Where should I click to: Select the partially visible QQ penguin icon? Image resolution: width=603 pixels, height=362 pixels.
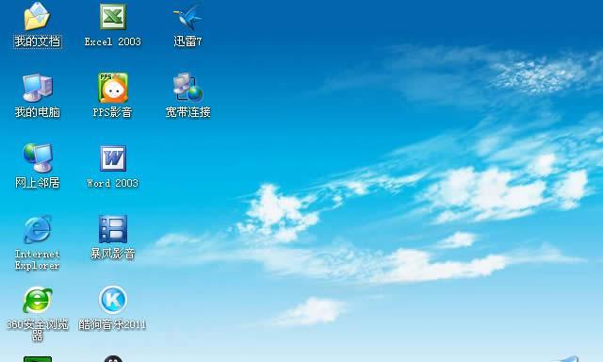click(x=113, y=358)
